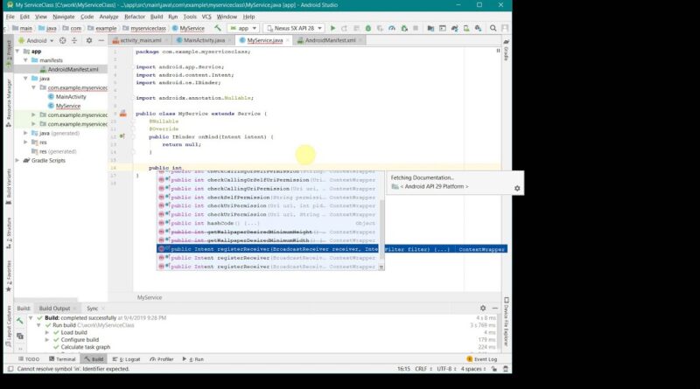Click the autocomplete popup scrollbar
Viewport: 700px width, 389px height.
click(x=381, y=230)
